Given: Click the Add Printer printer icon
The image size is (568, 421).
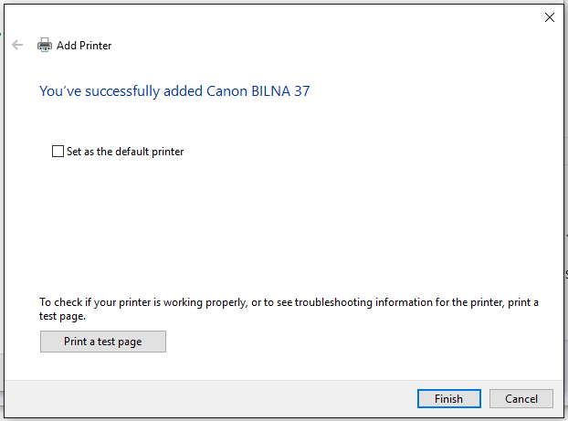Looking at the screenshot, I should coord(45,45).
